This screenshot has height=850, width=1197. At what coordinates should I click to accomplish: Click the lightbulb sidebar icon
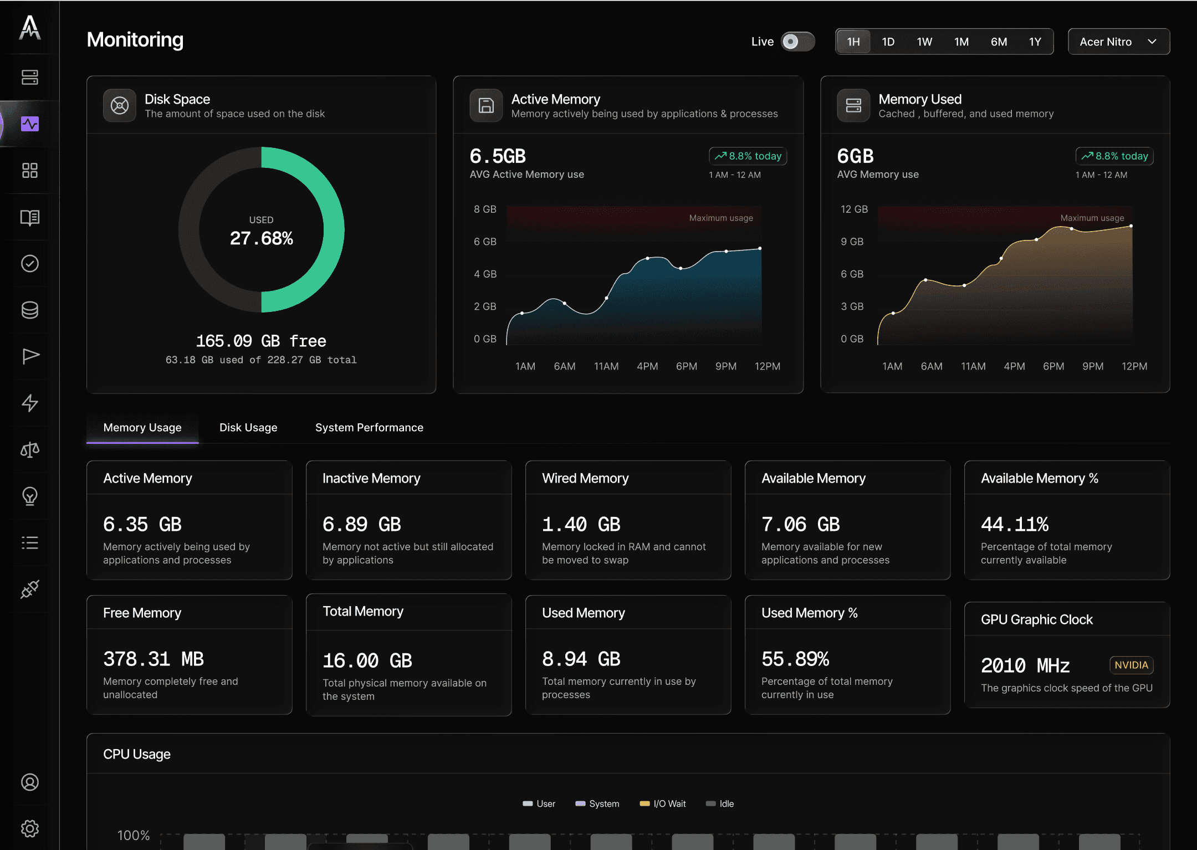pos(30,496)
